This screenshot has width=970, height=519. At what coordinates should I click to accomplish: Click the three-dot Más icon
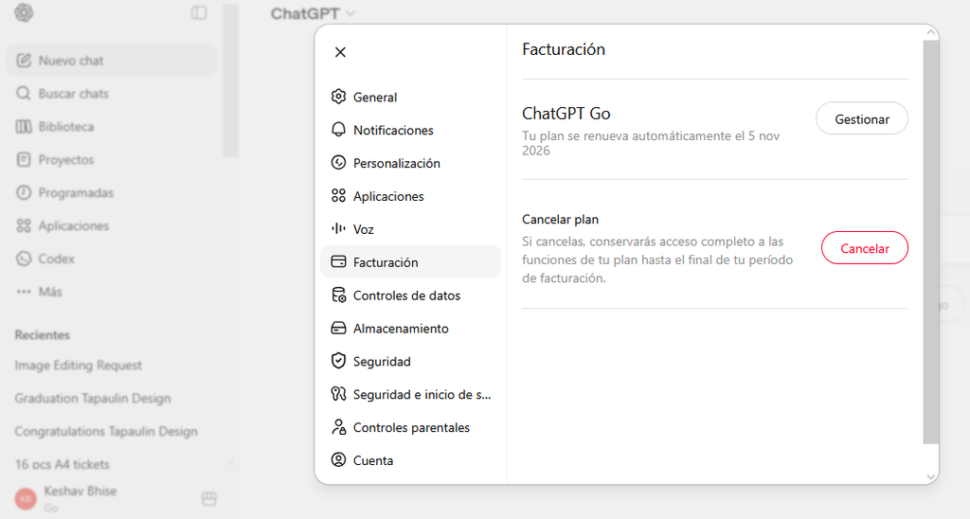click(24, 292)
